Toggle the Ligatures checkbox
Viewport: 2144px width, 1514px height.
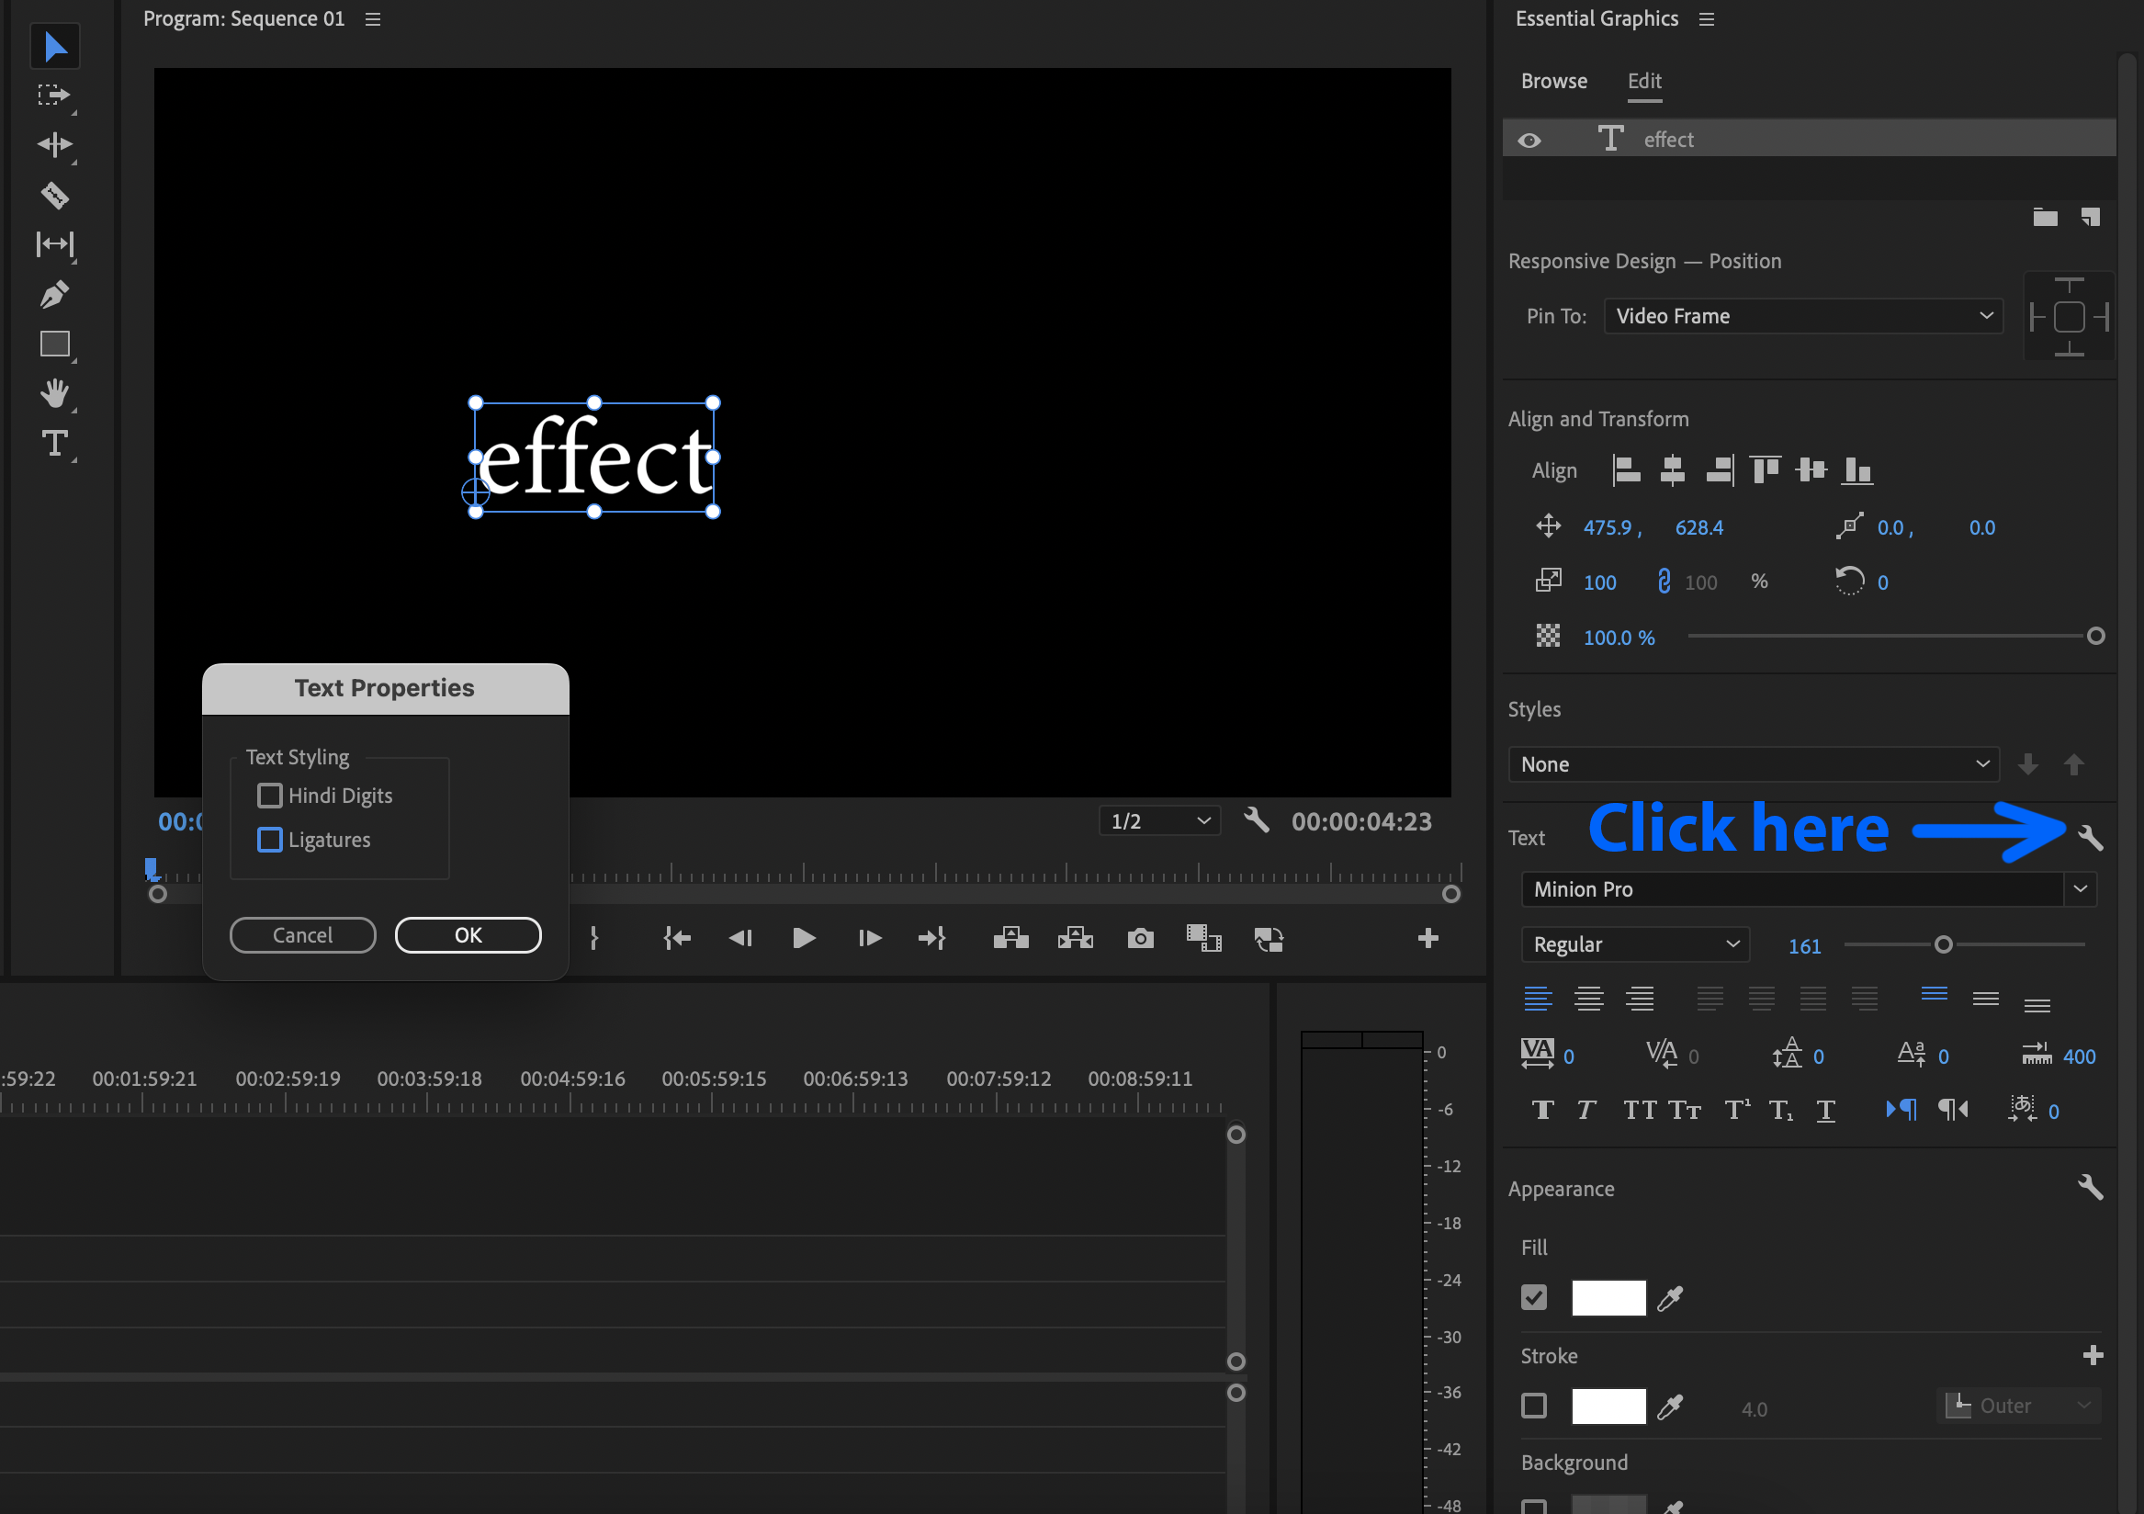270,840
